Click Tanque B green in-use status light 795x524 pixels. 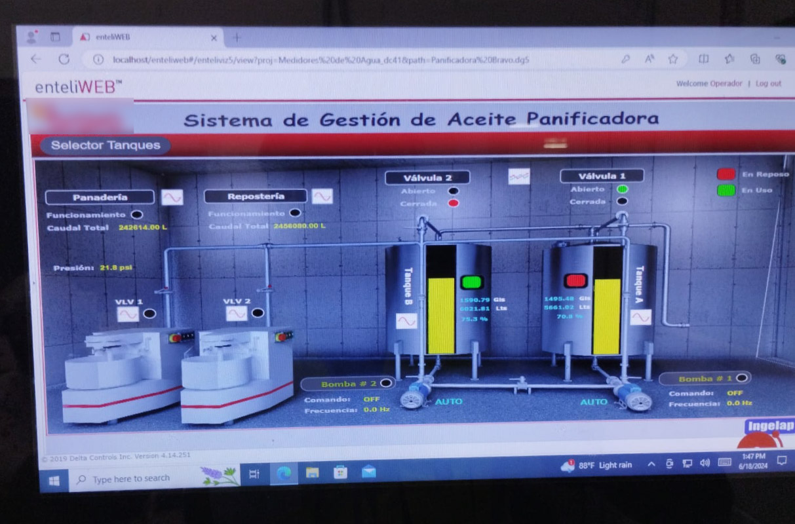coord(471,282)
